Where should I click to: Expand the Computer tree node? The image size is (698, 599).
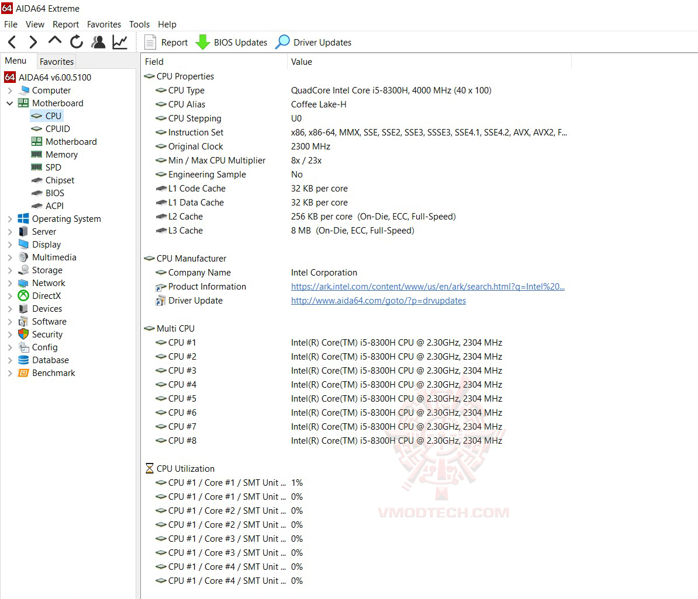[x=10, y=90]
